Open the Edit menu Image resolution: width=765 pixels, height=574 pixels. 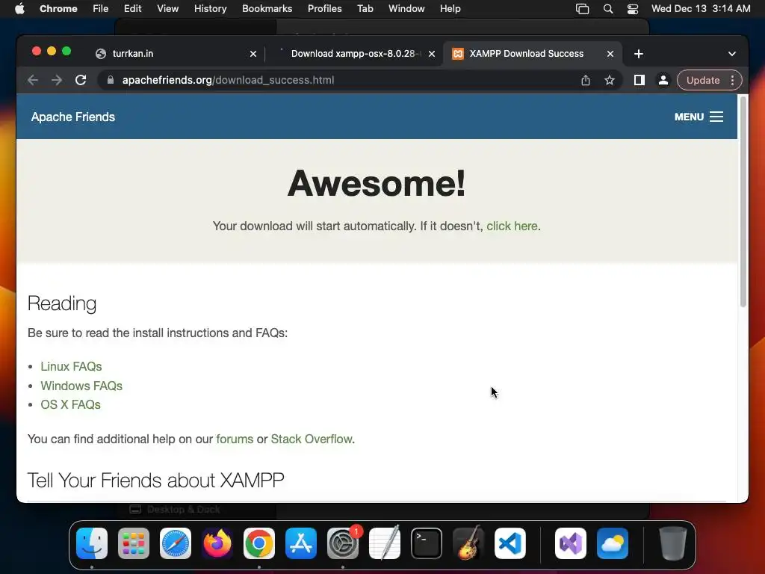click(x=133, y=9)
